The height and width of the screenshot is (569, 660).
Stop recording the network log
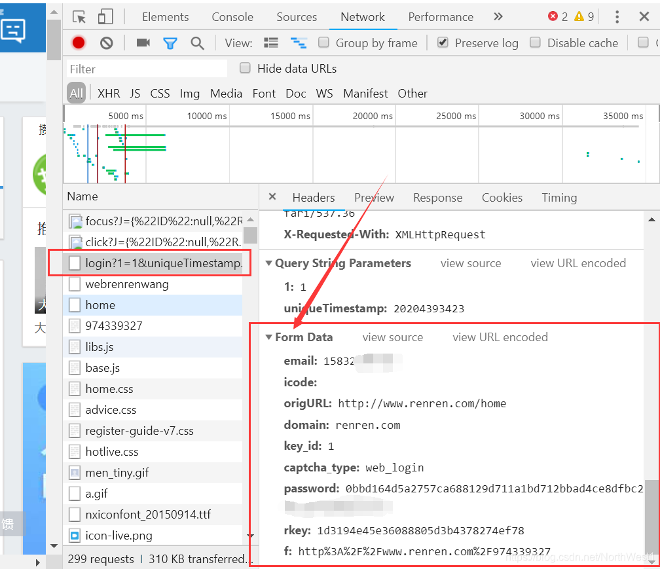[79, 43]
